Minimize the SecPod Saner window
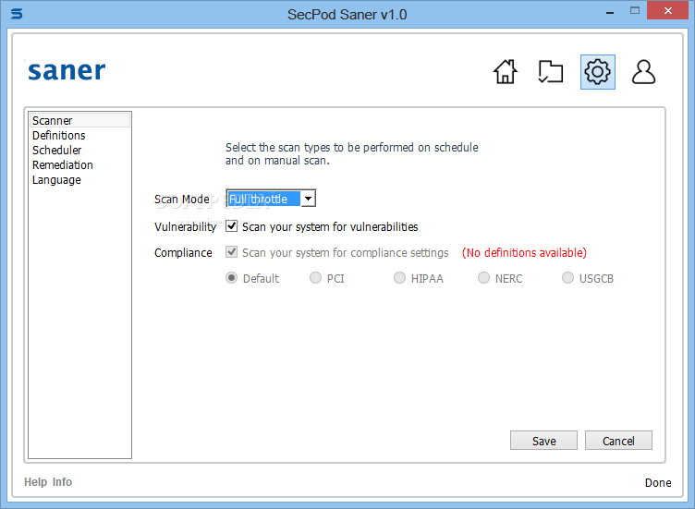This screenshot has width=695, height=509. (x=610, y=12)
